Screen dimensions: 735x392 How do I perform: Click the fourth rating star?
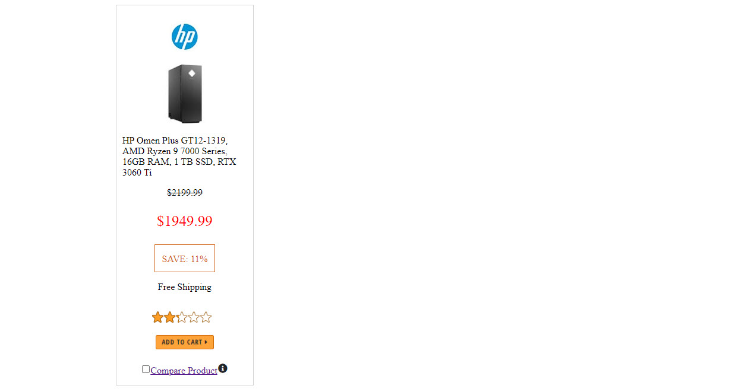click(194, 317)
